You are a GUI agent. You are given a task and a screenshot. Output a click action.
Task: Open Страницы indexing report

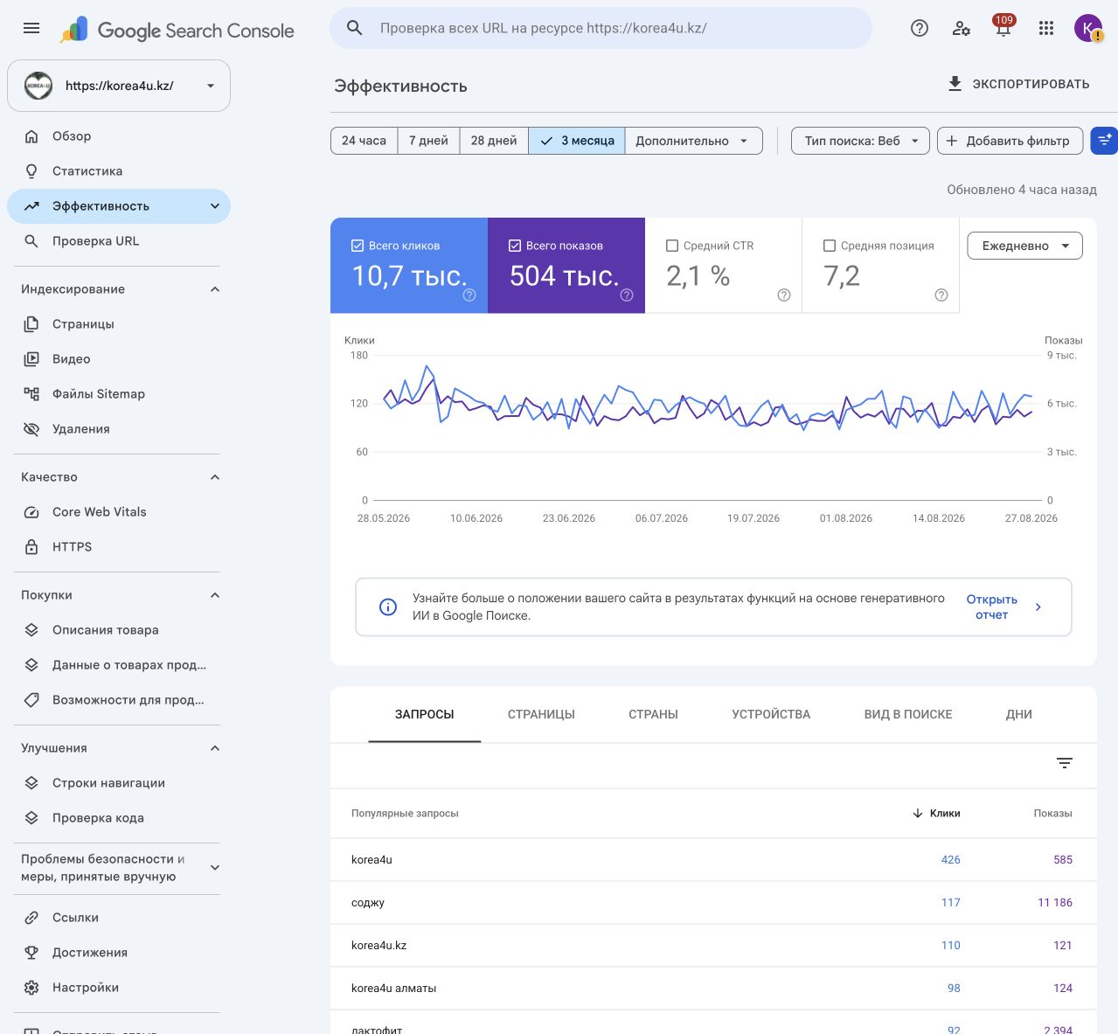click(119, 324)
